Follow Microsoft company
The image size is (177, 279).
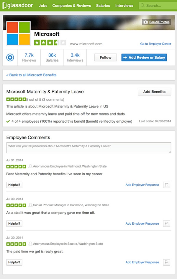(x=105, y=58)
